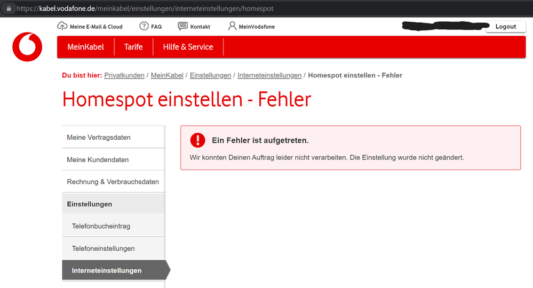Image resolution: width=533 pixels, height=288 pixels.
Task: Select the Einstellungen sidebar section
Action: click(114, 204)
